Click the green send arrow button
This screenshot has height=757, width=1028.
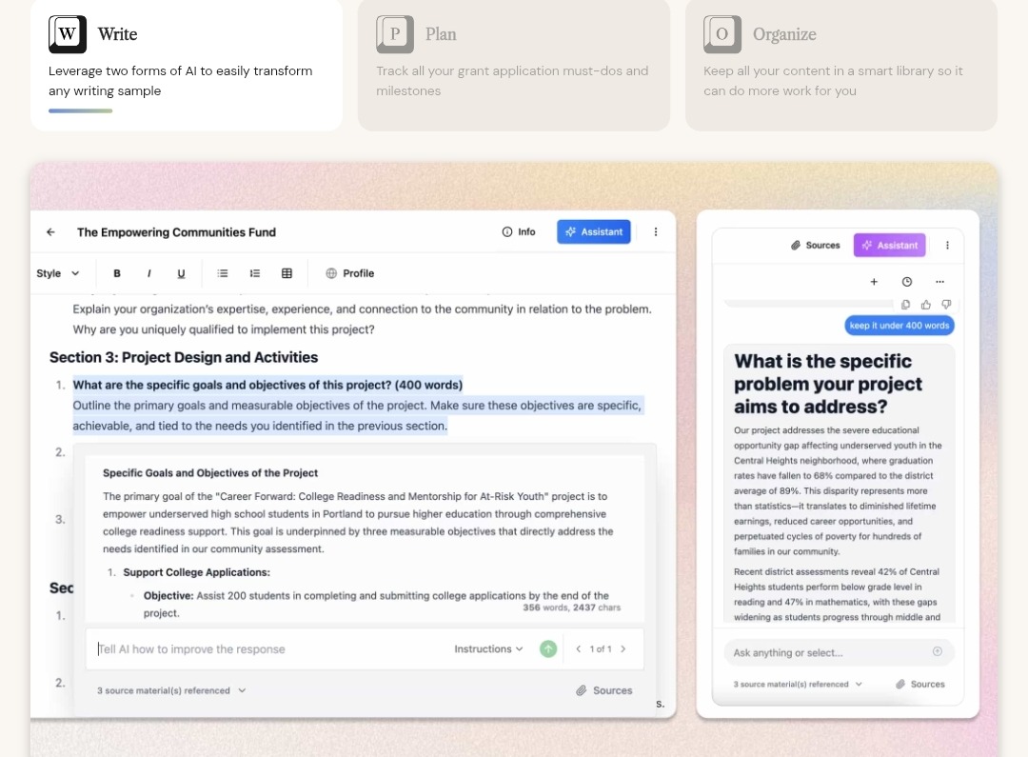coord(548,649)
